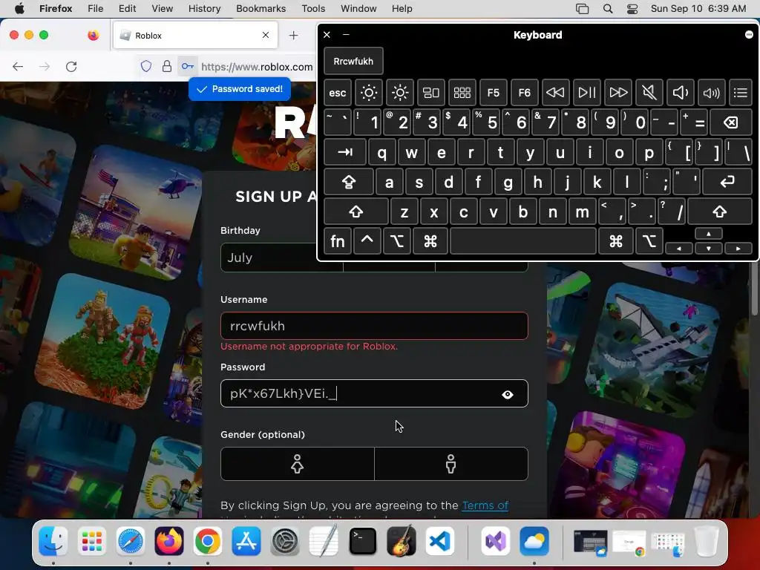Minimize the Keyboard panel
The height and width of the screenshot is (570, 760).
click(x=346, y=34)
